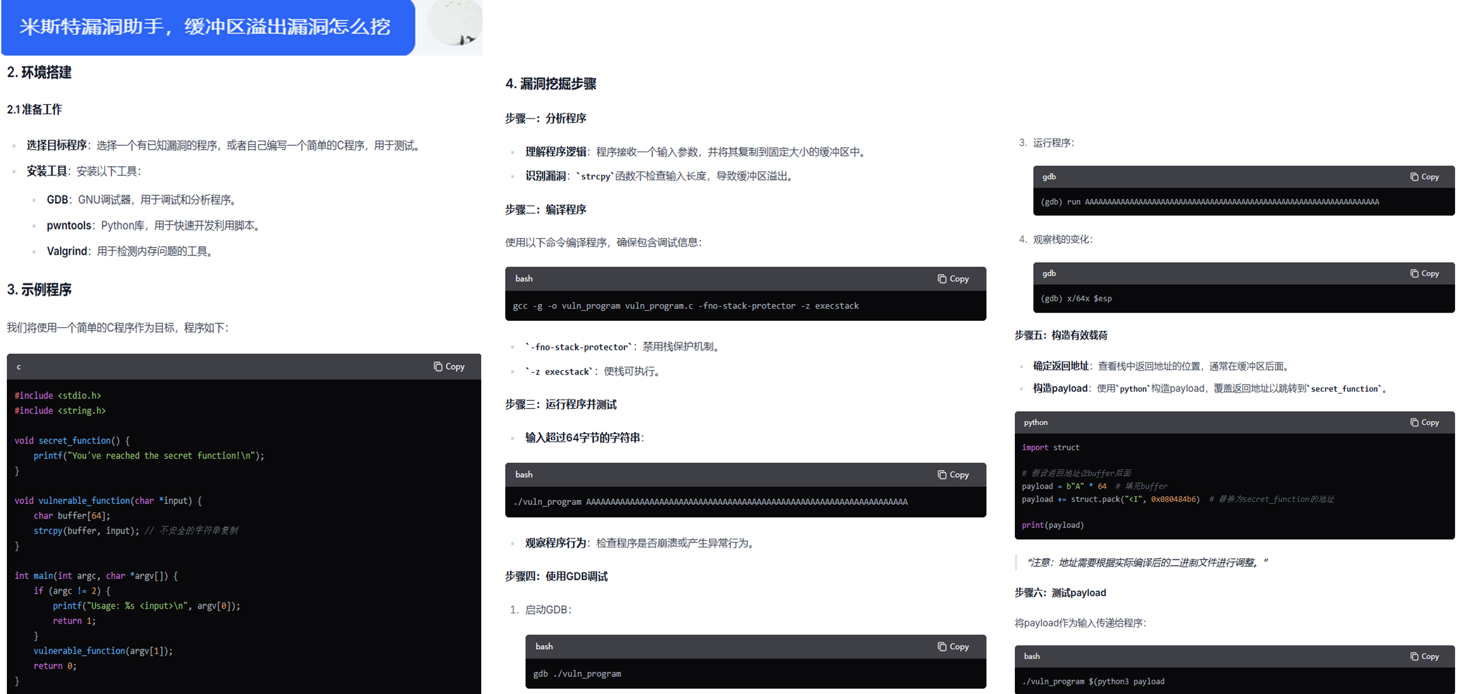Screen dimensions: 1462x694
Task: Click the python language label on code block
Action: point(1036,422)
